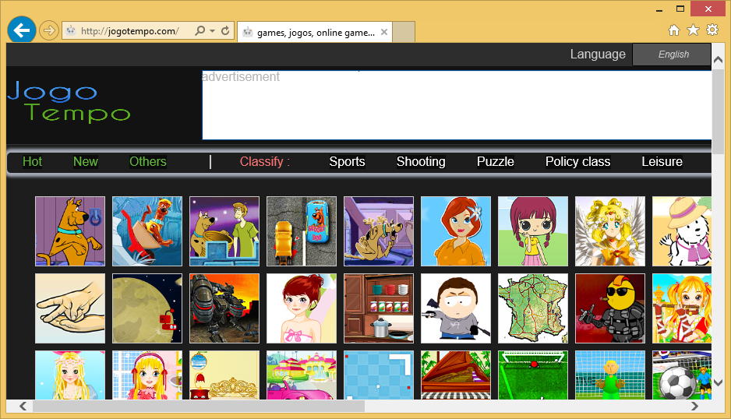Click the jogotempo.com address field
The image size is (731, 419).
tap(129, 30)
